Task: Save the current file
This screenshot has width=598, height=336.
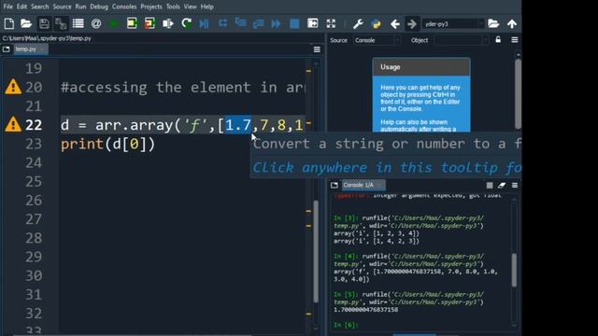Action: point(44,23)
